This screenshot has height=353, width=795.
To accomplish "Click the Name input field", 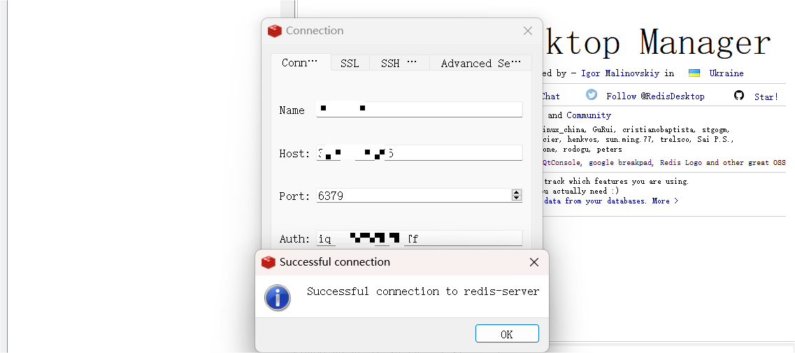I will pyautogui.click(x=420, y=109).
